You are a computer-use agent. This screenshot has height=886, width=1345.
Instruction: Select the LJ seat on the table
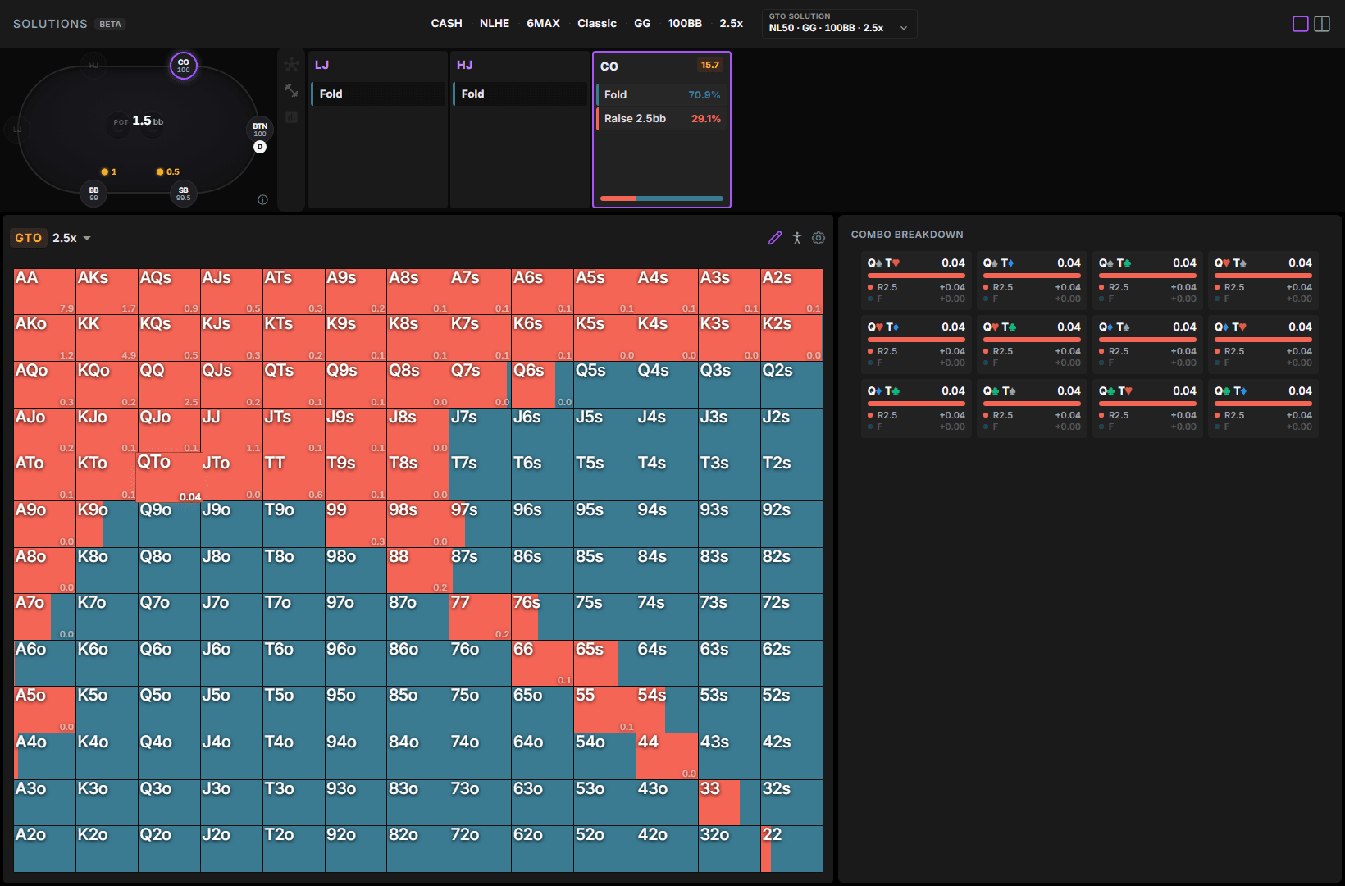tap(17, 130)
